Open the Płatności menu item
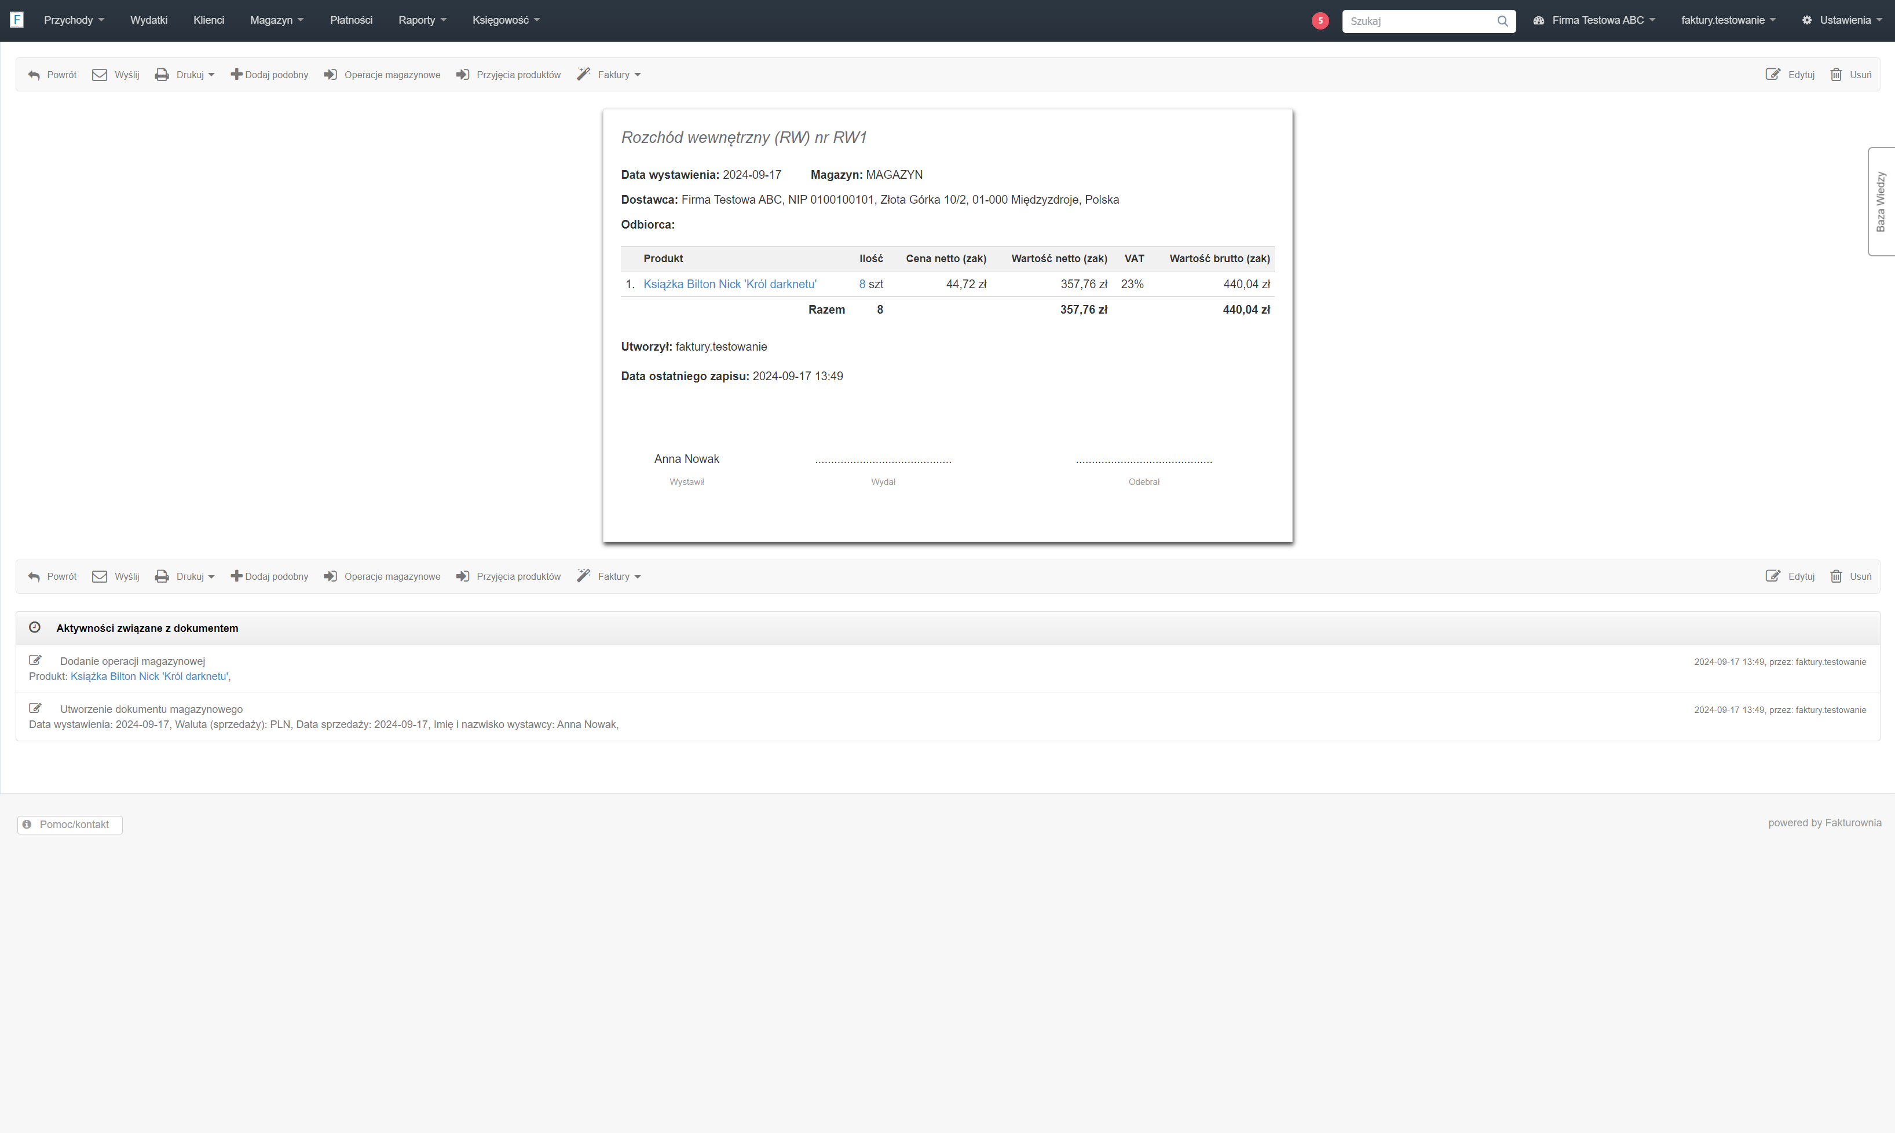This screenshot has width=1895, height=1133. pyautogui.click(x=352, y=21)
